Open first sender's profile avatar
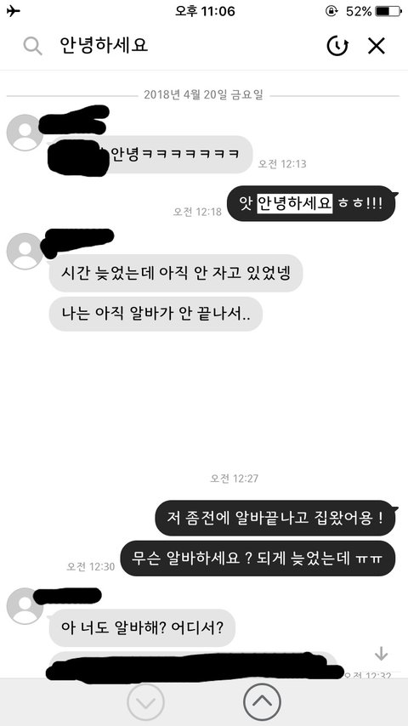408x726 pixels. 25,133
